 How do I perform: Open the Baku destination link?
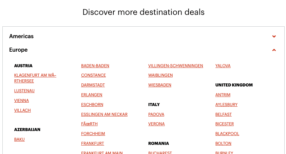coord(19,139)
